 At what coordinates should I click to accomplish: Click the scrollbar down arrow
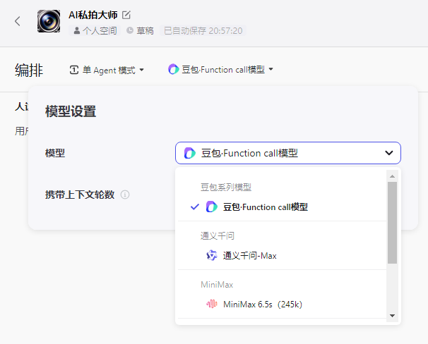click(392, 316)
